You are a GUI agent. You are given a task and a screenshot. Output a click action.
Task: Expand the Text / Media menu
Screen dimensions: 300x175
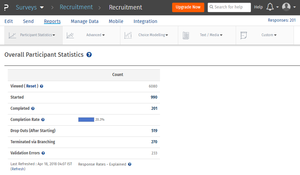pyautogui.click(x=211, y=35)
